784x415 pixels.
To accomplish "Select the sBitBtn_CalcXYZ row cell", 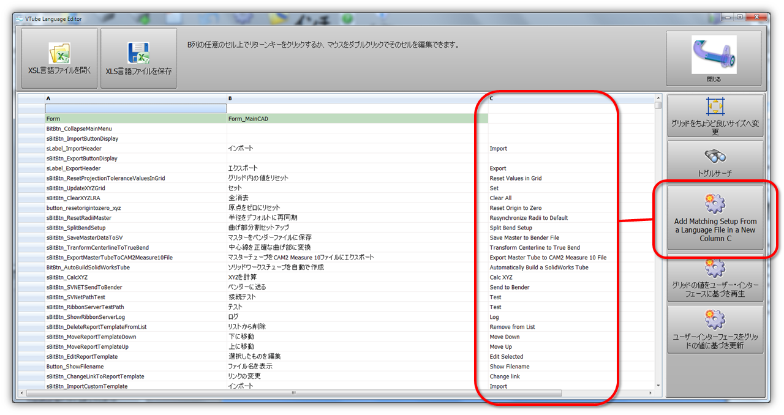I will [135, 277].
